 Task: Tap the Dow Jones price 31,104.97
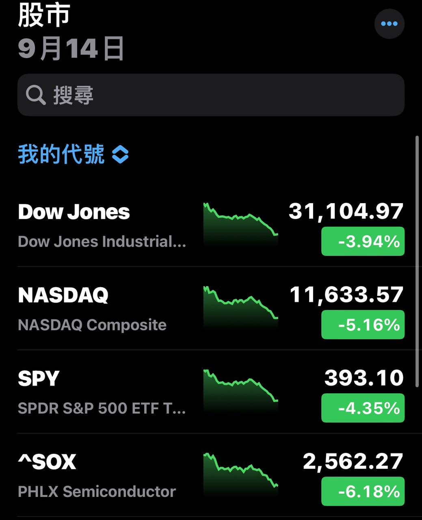(x=346, y=211)
